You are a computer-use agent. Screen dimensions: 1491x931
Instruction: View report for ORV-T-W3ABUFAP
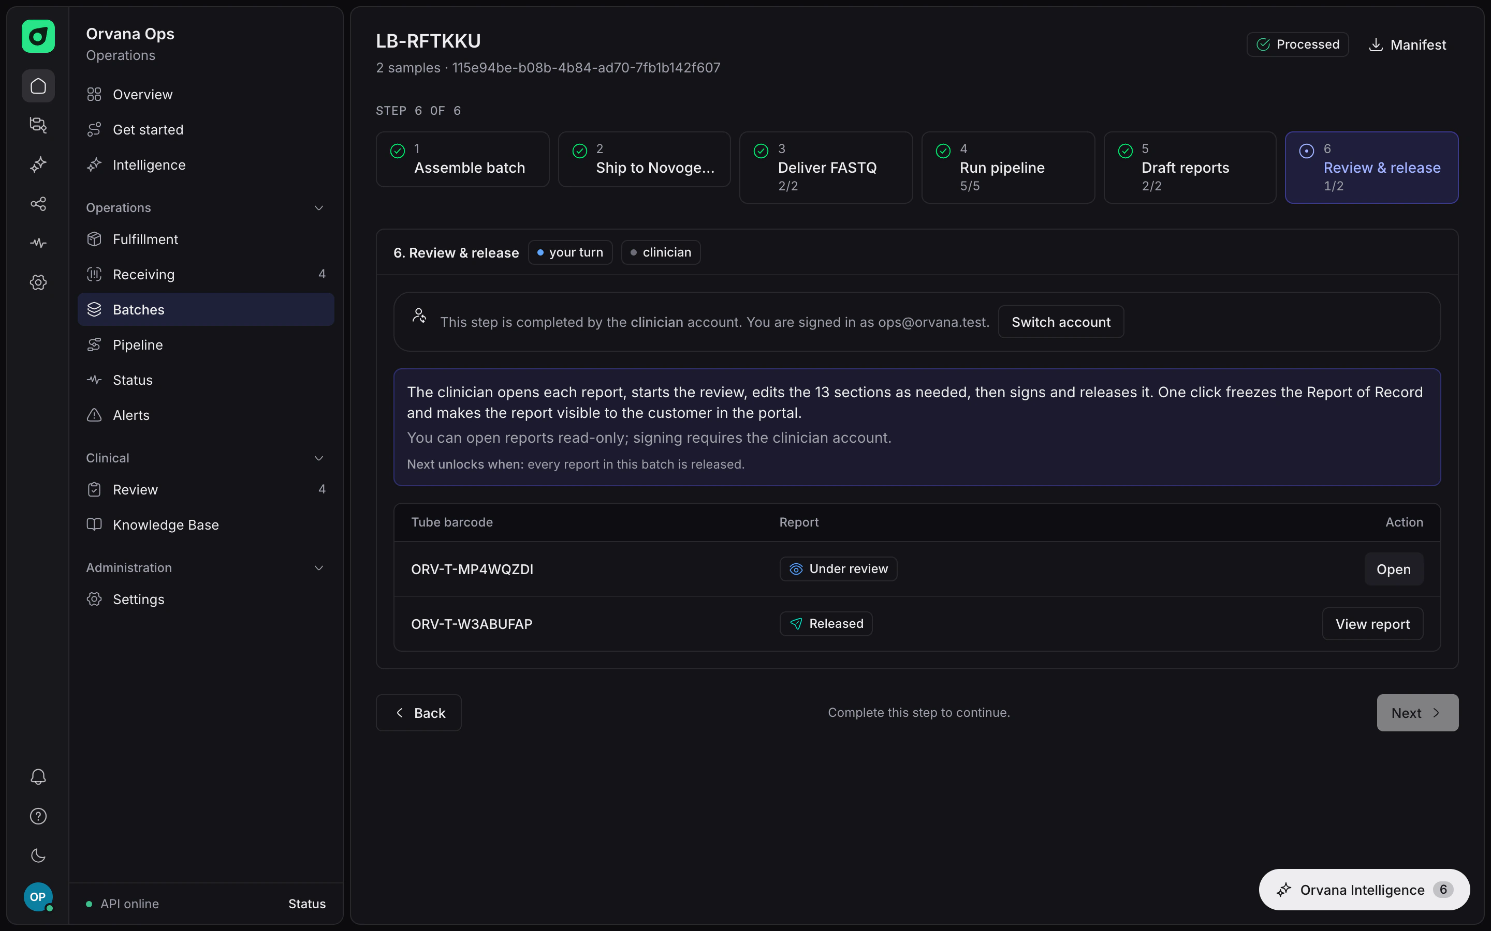1373,624
